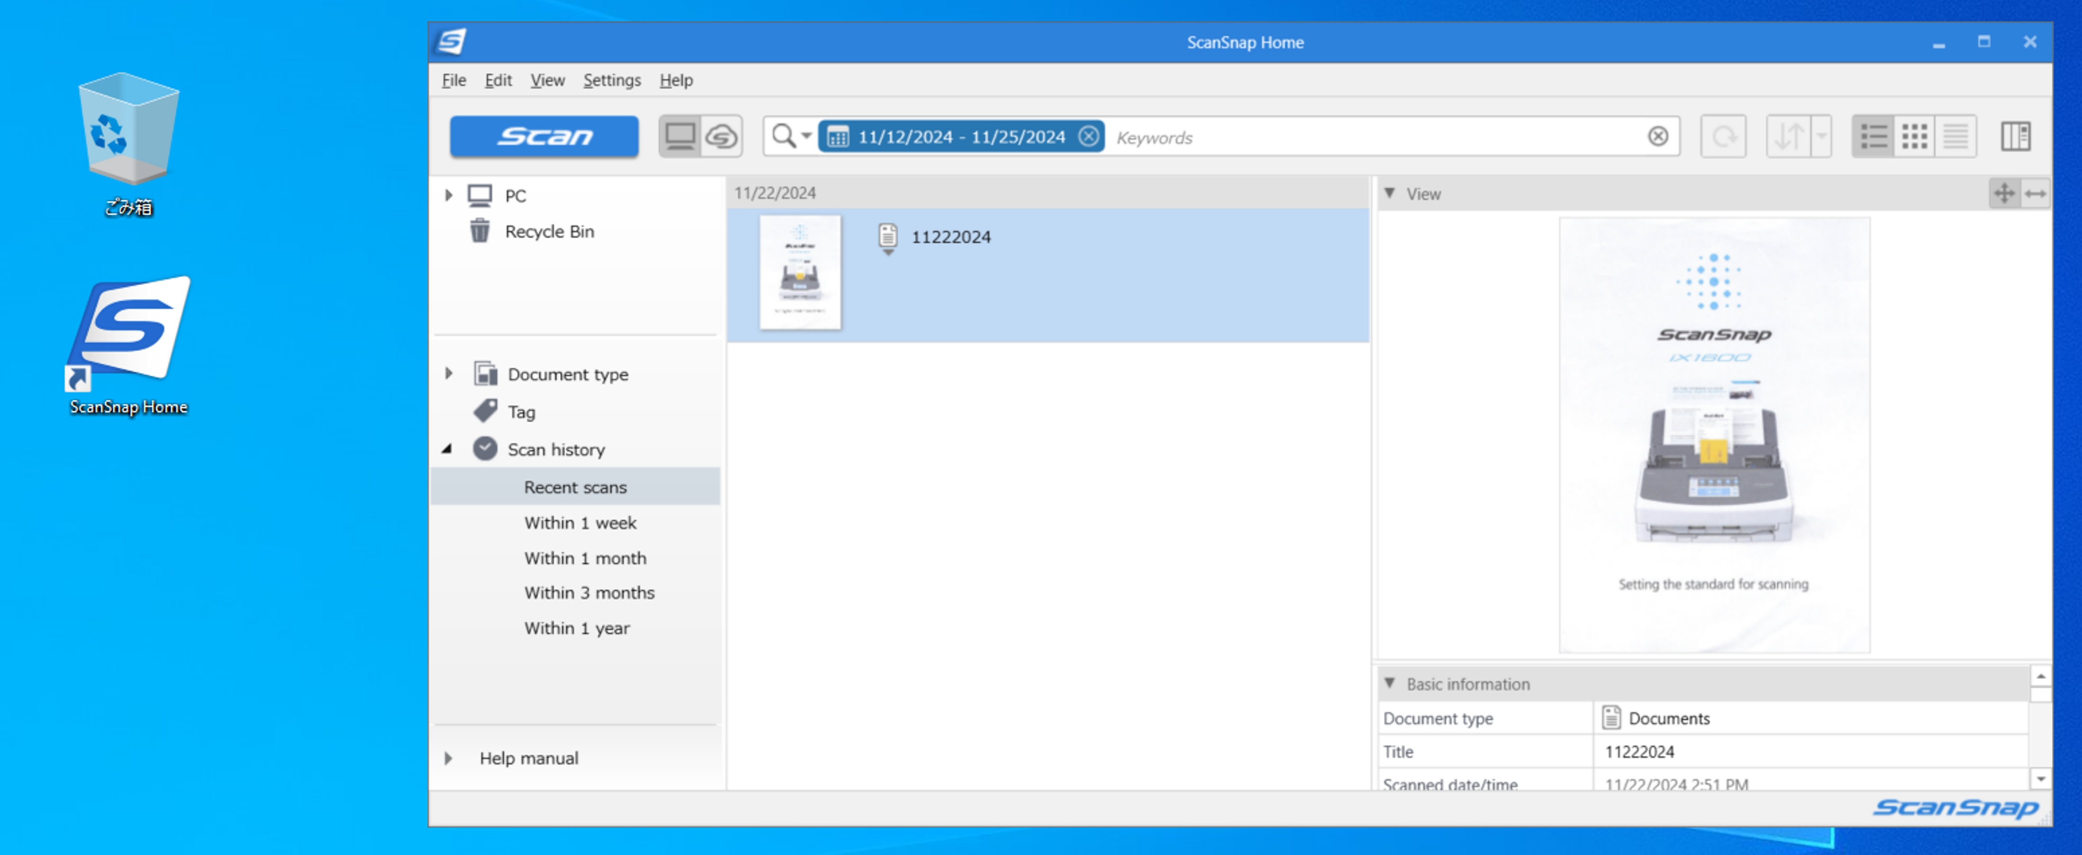Remove the 11/12/2024 - 11/25/2024 date filter
This screenshot has height=855, width=2082.
(x=1089, y=136)
